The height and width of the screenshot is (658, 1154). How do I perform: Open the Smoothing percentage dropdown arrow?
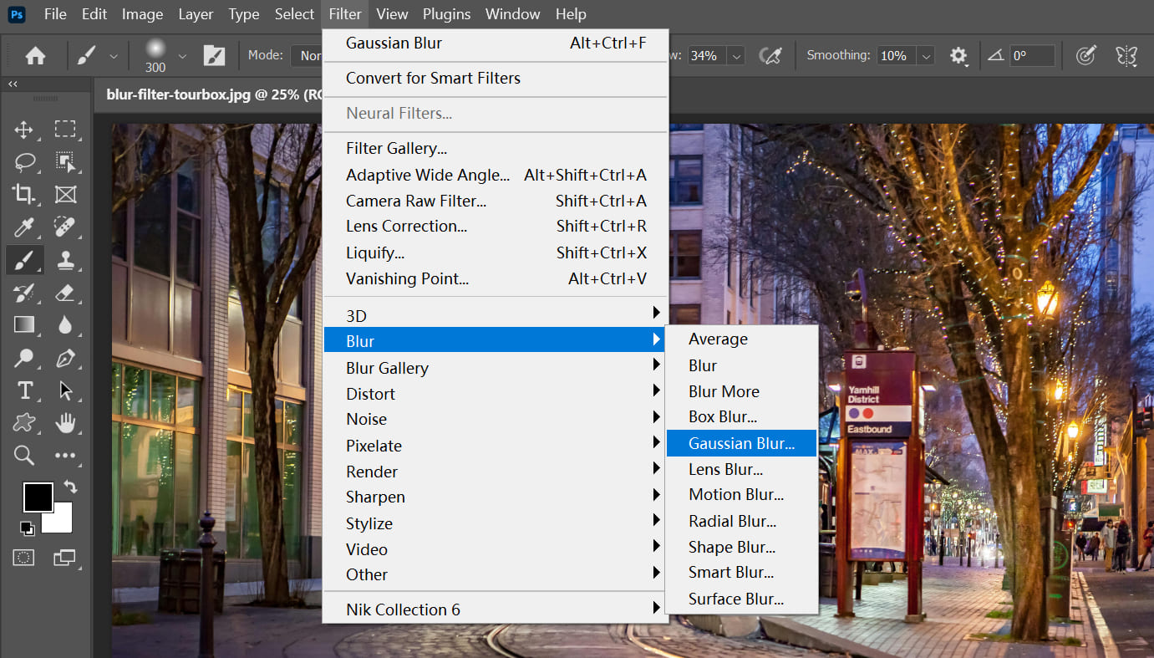point(926,56)
